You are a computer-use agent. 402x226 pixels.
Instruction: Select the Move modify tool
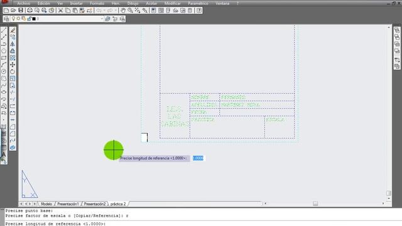(x=13, y=65)
